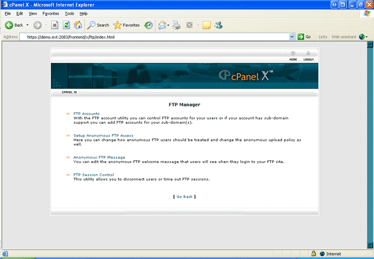Stop page loading with Stop icon
Screen dimensions: 374x259
click(55, 25)
